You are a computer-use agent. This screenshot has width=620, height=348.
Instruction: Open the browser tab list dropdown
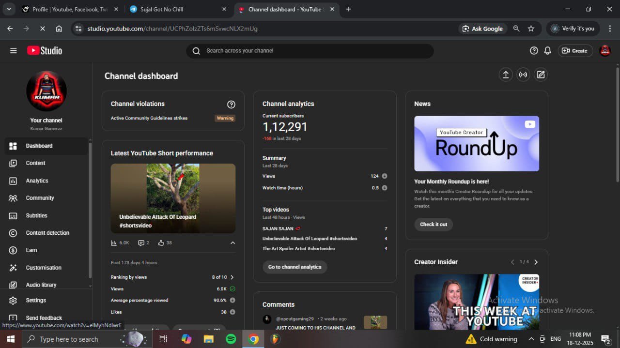9,9
